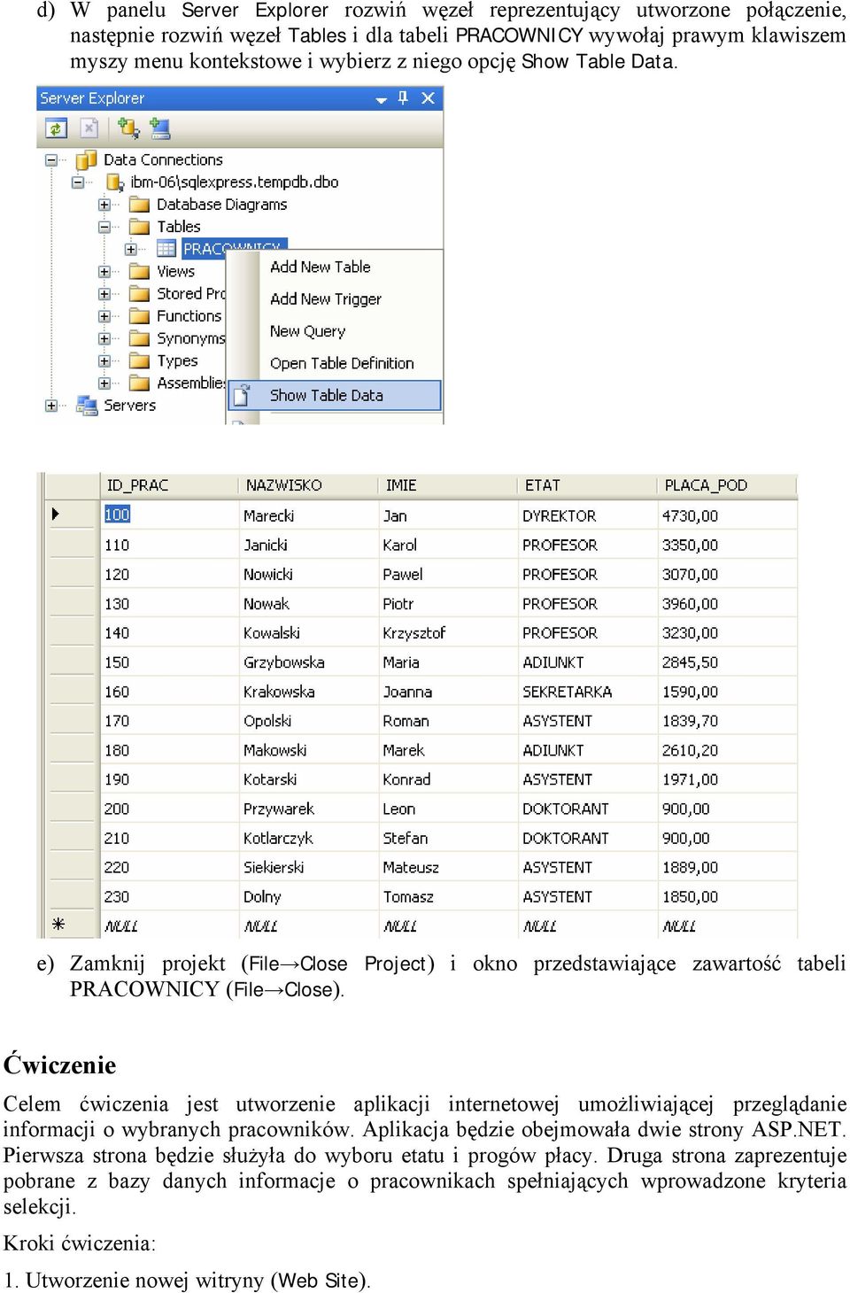The width and height of the screenshot is (850, 1293).
Task: Collapse the Tables node
Action: tap(104, 227)
